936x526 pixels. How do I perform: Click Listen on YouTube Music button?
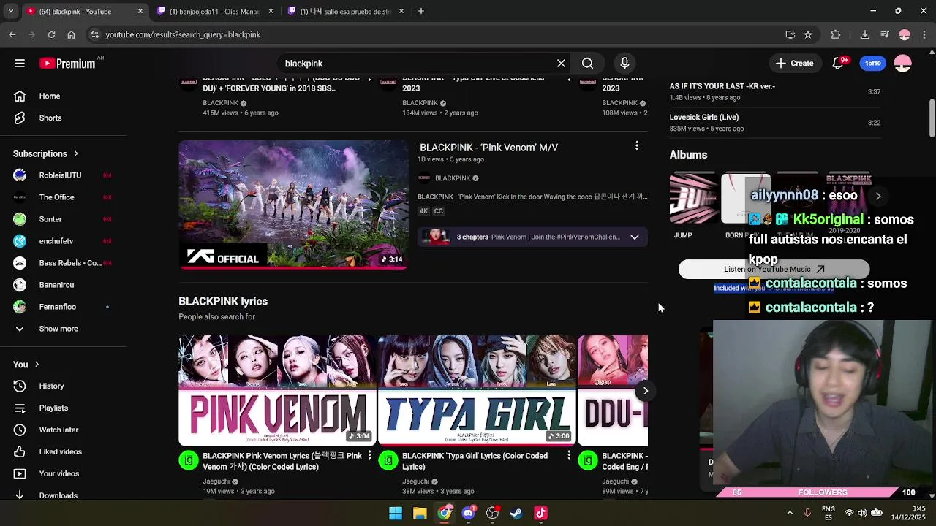point(774,269)
